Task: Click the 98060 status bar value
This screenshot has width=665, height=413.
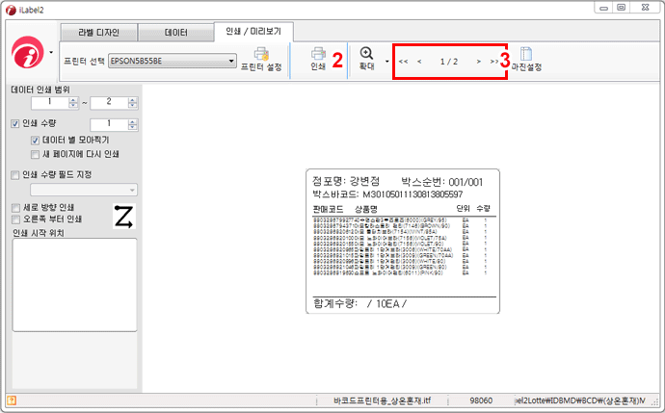Action: 481,400
